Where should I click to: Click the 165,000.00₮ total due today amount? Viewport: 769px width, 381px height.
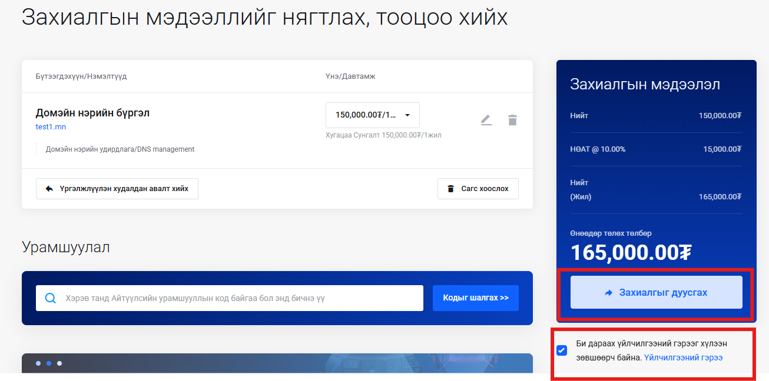click(630, 253)
